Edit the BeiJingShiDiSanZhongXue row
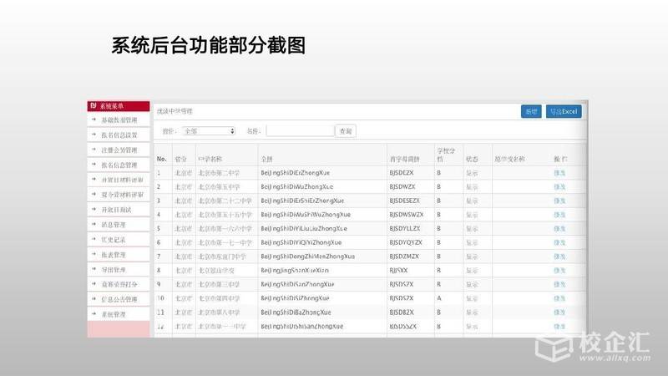This screenshot has width=668, height=376. coord(559,284)
